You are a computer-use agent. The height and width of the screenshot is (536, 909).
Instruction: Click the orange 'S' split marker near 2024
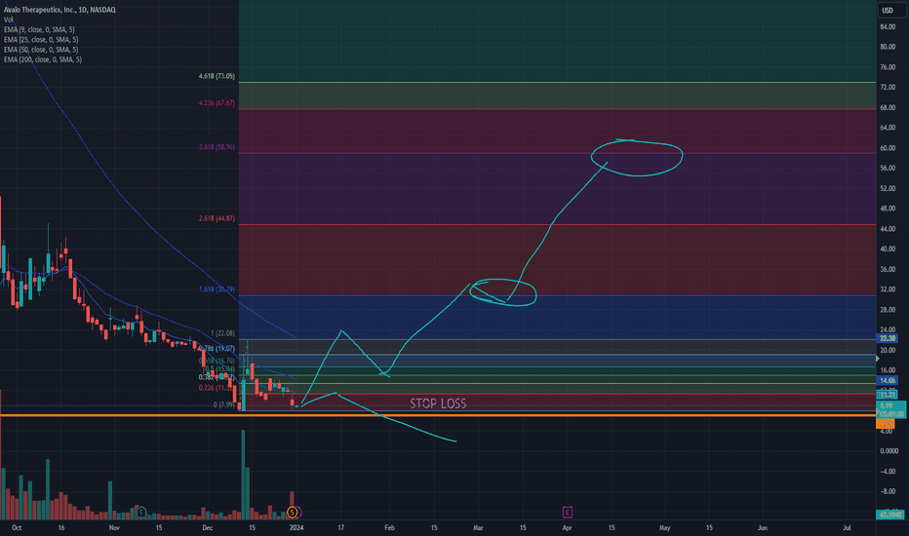coord(293,513)
